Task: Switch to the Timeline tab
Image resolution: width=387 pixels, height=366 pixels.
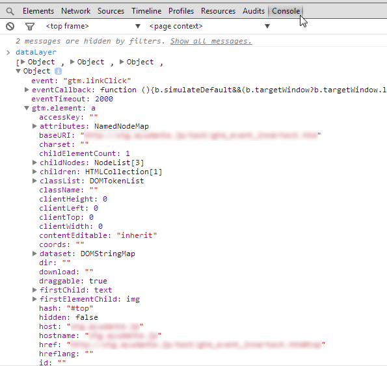Action: point(146,11)
